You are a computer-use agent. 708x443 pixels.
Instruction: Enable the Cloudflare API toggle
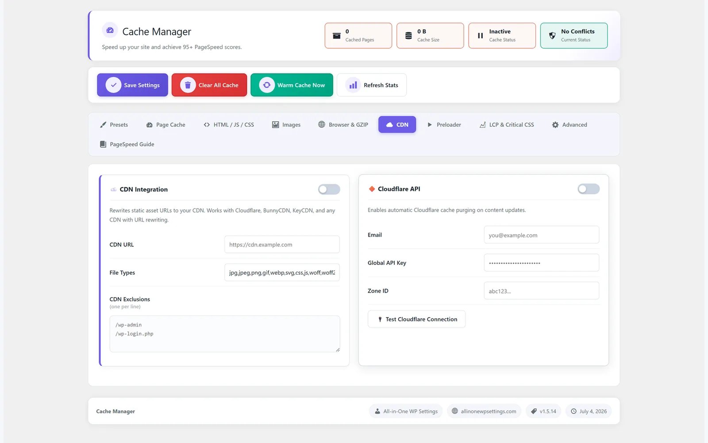589,189
